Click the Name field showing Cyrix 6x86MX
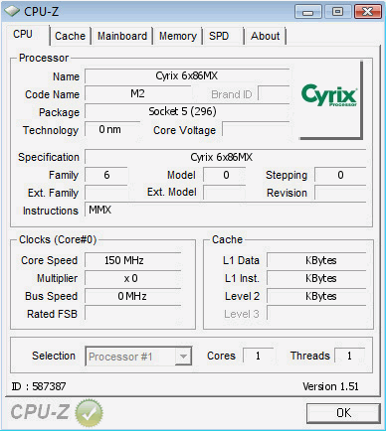 (x=187, y=76)
